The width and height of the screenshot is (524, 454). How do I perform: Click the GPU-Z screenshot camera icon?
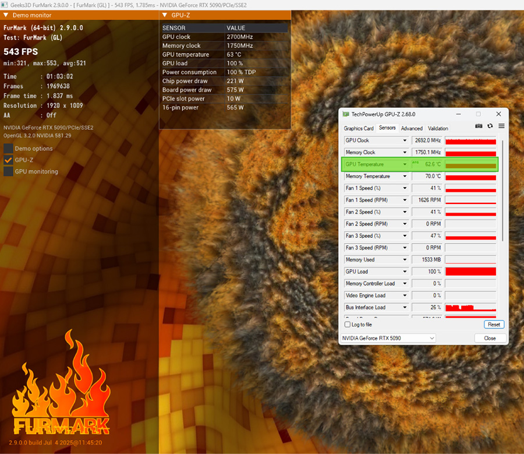479,126
